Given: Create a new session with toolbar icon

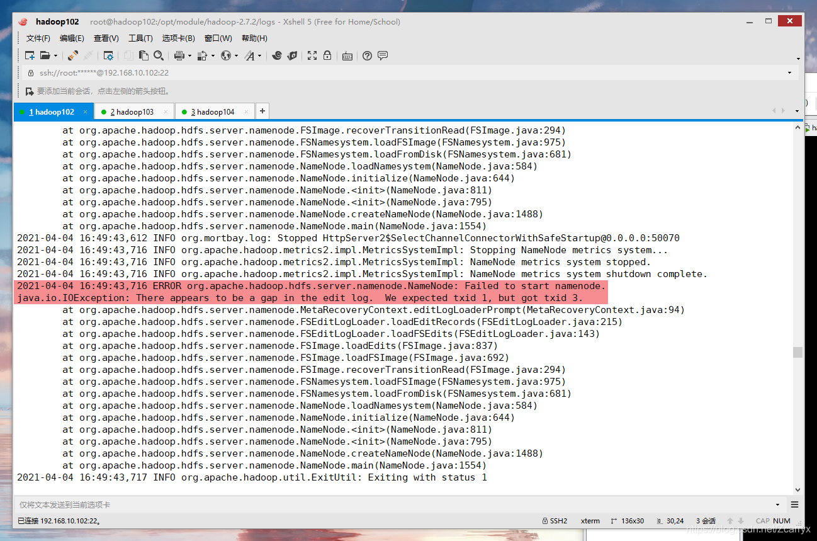Looking at the screenshot, I should 30,55.
